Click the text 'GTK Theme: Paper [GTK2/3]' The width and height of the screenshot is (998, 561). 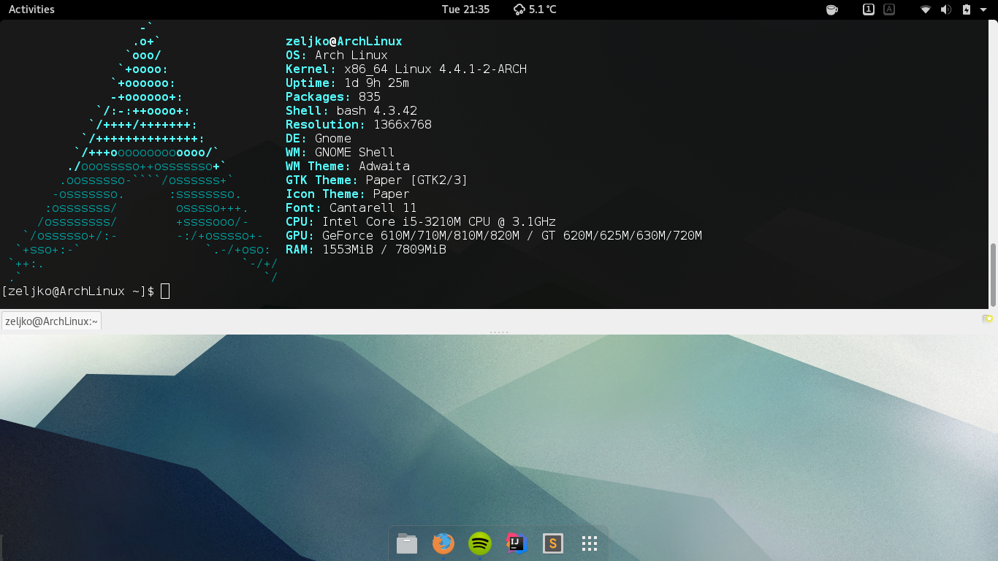[x=376, y=180]
